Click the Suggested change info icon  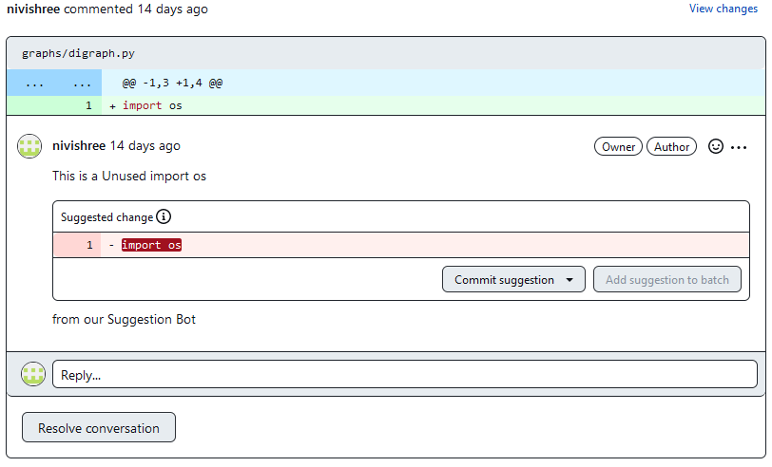pyautogui.click(x=164, y=216)
